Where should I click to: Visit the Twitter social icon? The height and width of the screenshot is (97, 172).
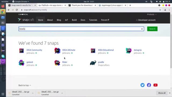[x=142, y=85]
